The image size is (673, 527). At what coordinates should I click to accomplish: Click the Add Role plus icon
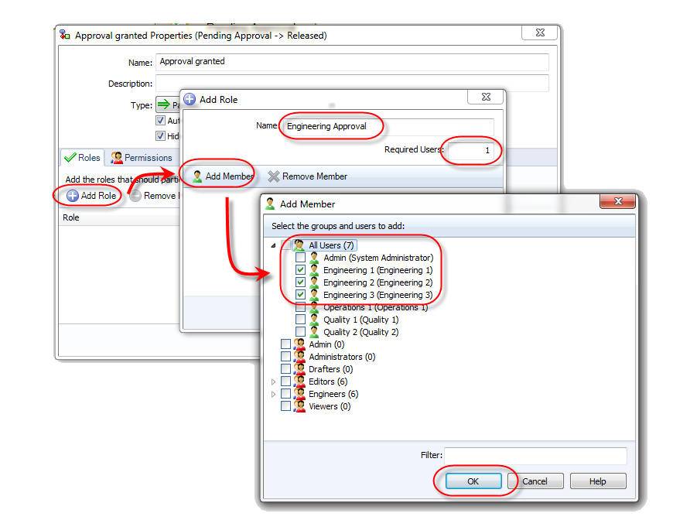71,196
